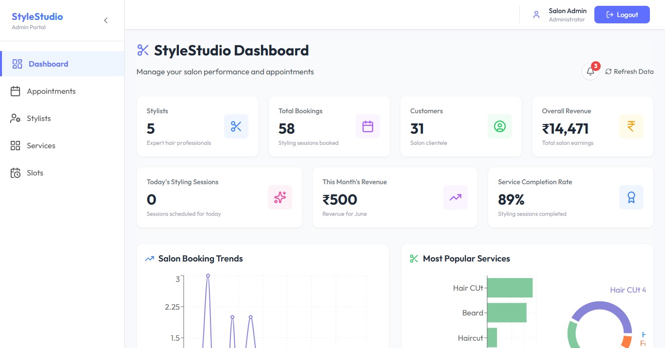Click the trend arrow icon in This Month's Revenue card
Screen dimensions: 665x348
pos(456,197)
